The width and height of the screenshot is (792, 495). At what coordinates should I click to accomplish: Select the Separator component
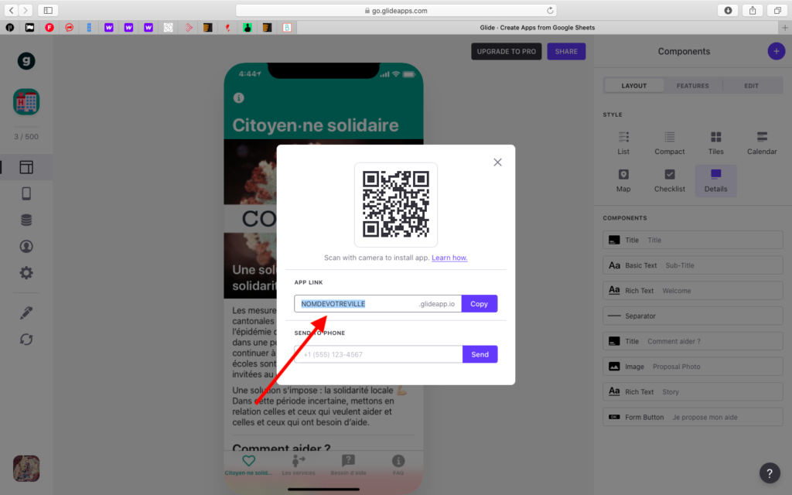pos(692,316)
